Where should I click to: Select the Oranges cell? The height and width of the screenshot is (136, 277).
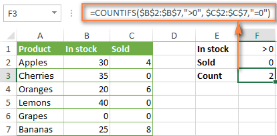[x=40, y=89]
